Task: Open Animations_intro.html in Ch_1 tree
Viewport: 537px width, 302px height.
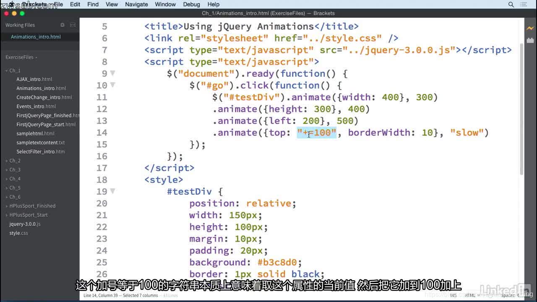Action: (41, 89)
